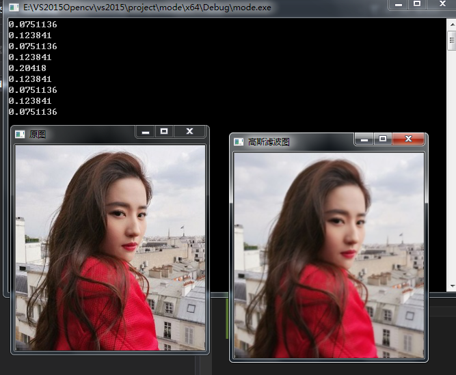Image resolution: width=456 pixels, height=375 pixels.
Task: Click console scrollbar down arrow
Action: click(x=452, y=286)
